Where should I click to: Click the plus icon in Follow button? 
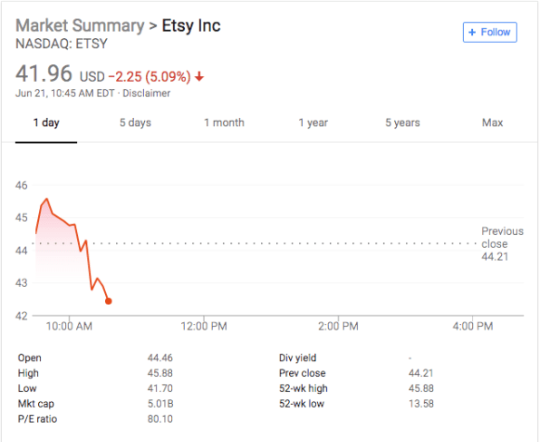(x=472, y=32)
